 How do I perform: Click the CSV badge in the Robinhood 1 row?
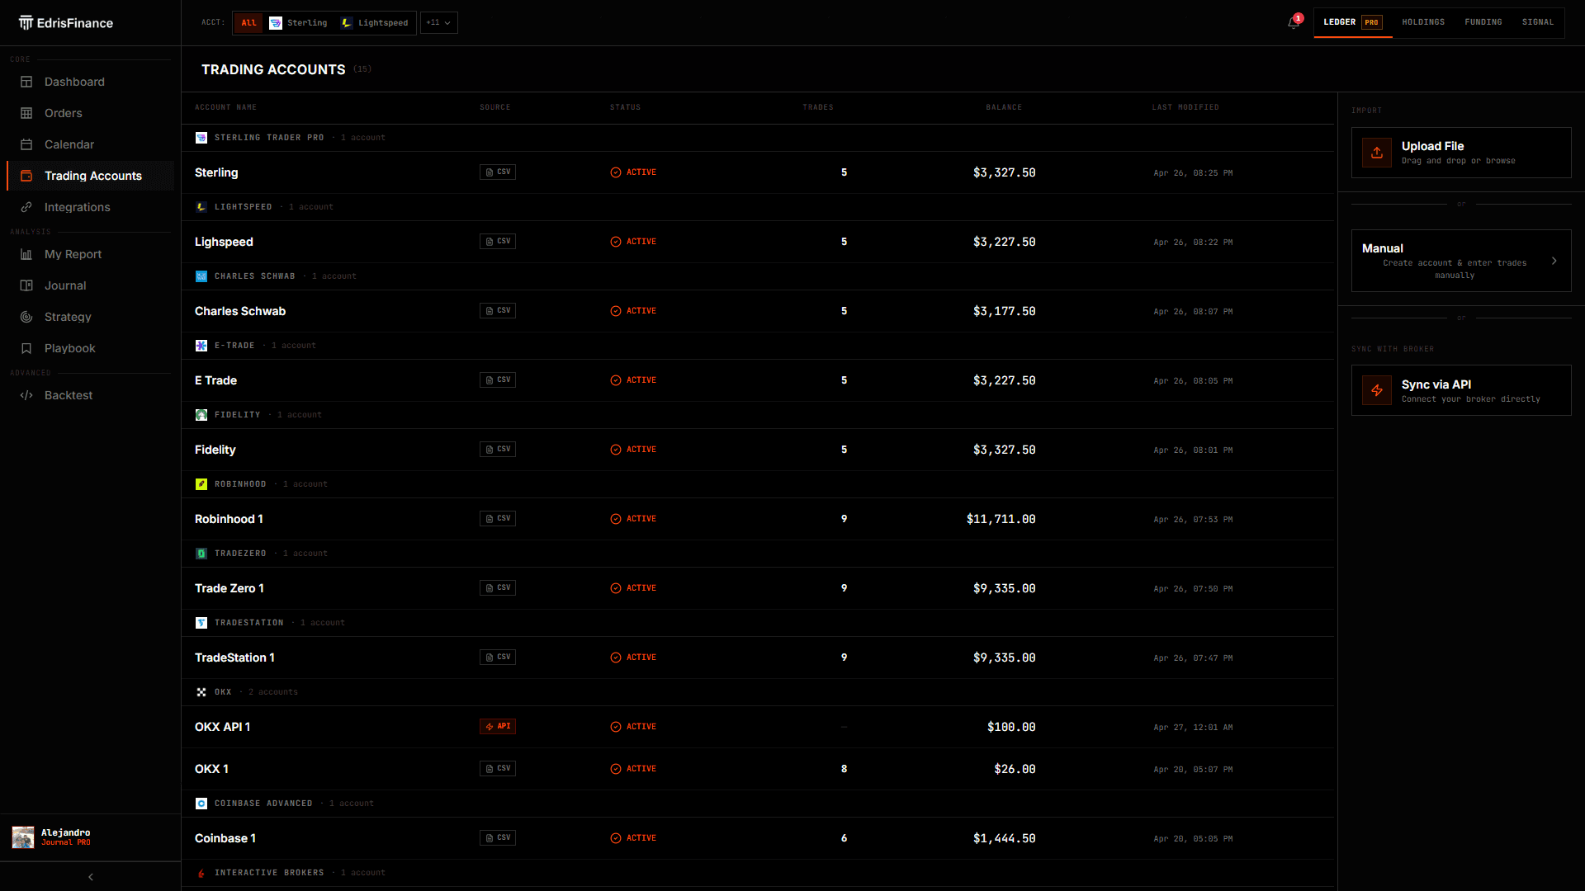(498, 519)
